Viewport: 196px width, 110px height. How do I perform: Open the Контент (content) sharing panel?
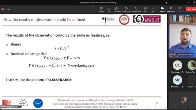[101, 9]
